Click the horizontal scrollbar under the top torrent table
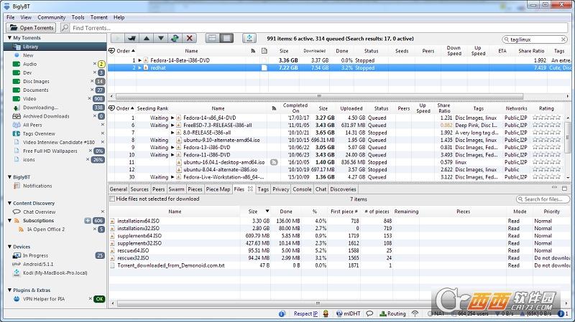The width and height of the screenshot is (575, 322). pos(319,96)
